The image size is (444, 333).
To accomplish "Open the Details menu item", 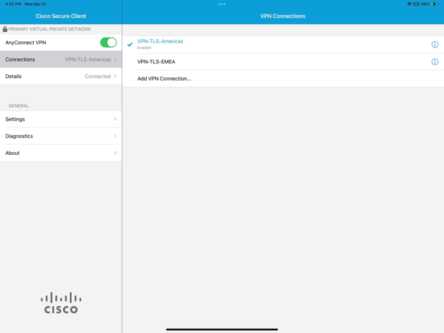I will click(61, 76).
